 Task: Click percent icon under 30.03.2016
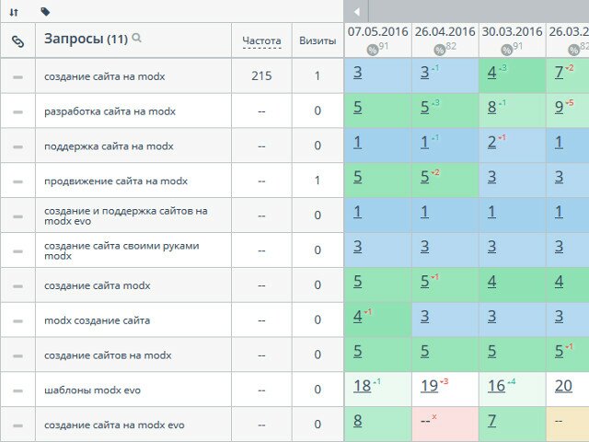[x=507, y=49]
